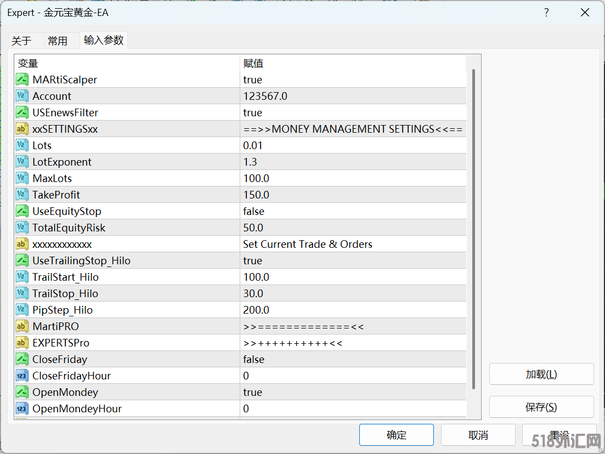Viewport: 605px width, 454px height.
Task: Click the 加载(L) button
Action: 541,374
